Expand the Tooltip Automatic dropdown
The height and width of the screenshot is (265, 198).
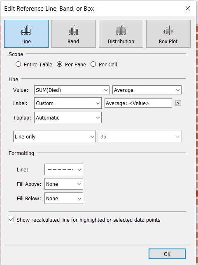pos(68,117)
